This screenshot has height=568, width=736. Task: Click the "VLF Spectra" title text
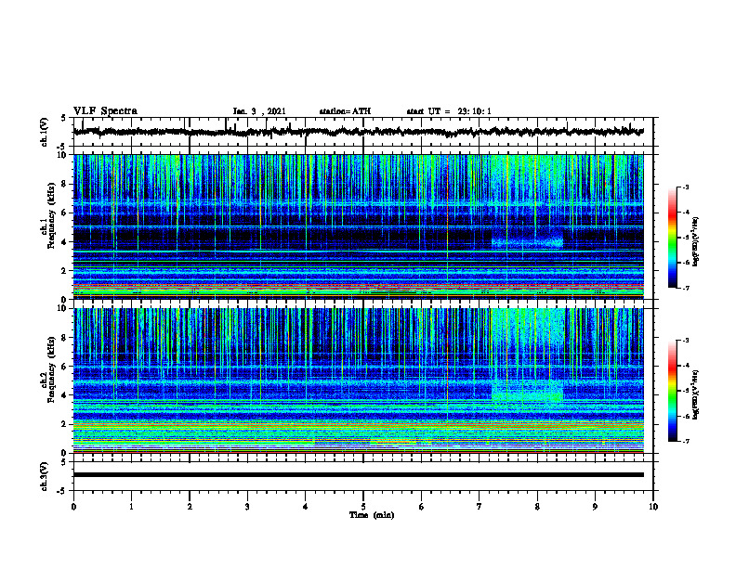105,111
